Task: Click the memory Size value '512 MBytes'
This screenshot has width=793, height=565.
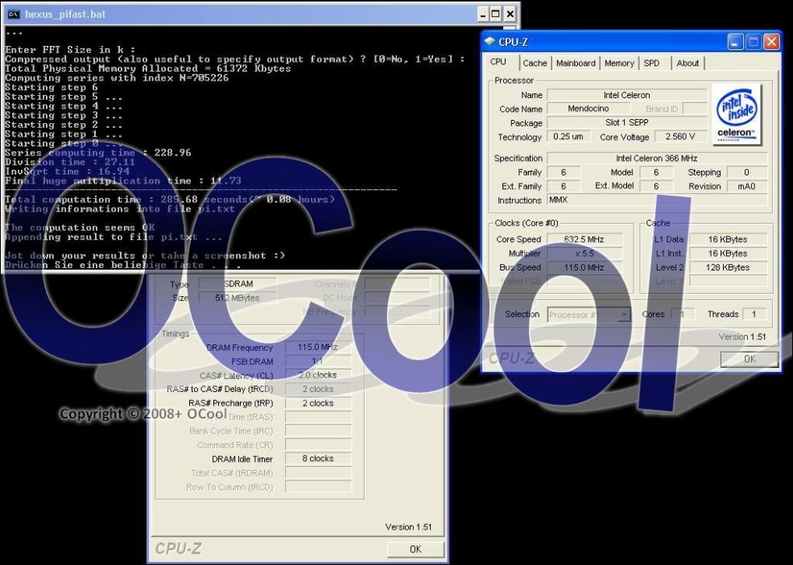Action: (x=237, y=298)
